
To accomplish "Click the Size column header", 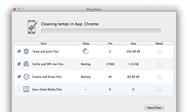I will coord(133,43).
